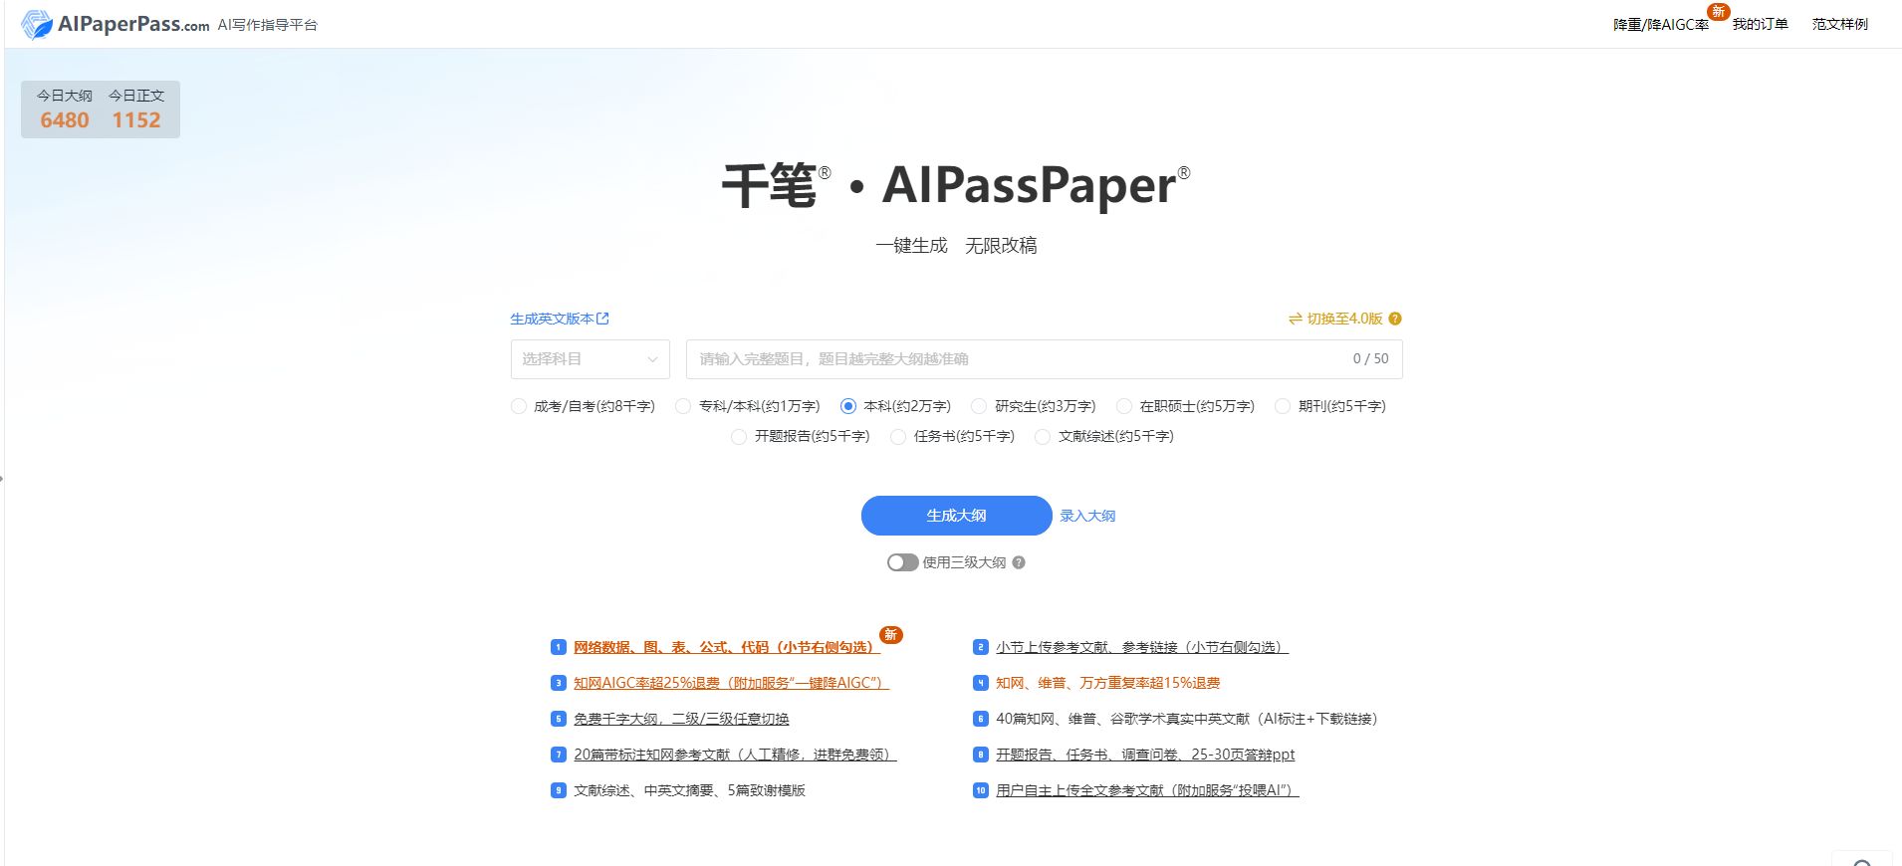
Task: Open 网络数据、图、表、公式、代码 link
Action: 727,647
